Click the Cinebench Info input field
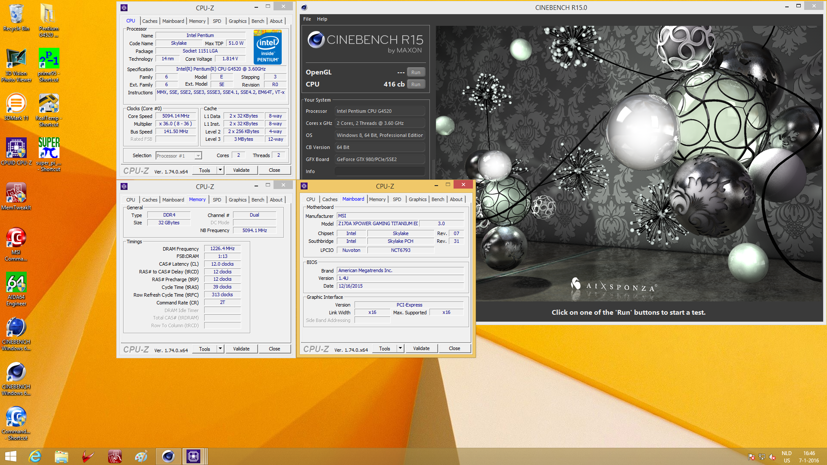Screen dimensions: 827x465 pos(380,171)
